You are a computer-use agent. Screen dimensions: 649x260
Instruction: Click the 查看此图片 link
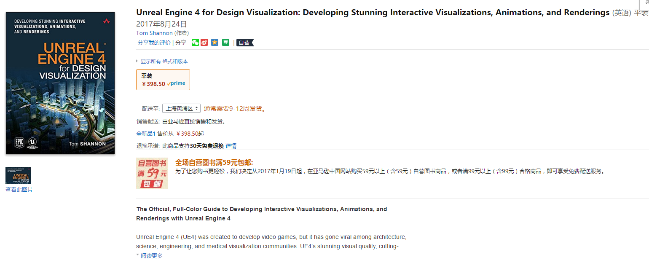click(x=19, y=190)
